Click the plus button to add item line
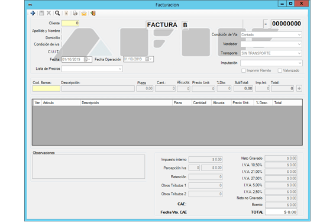This screenshot has height=222, width=333. (299, 88)
